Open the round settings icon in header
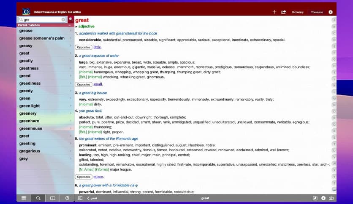 (331, 12)
